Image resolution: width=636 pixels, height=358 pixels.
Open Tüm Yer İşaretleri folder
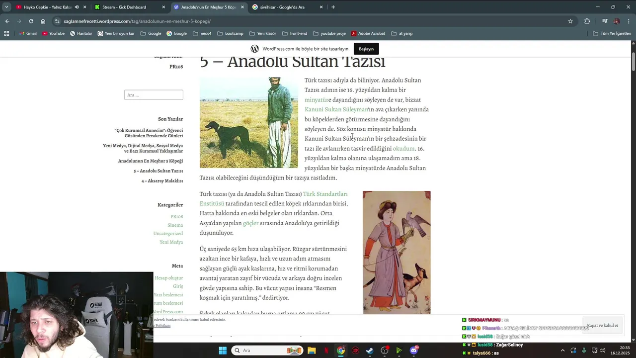pos(612,33)
